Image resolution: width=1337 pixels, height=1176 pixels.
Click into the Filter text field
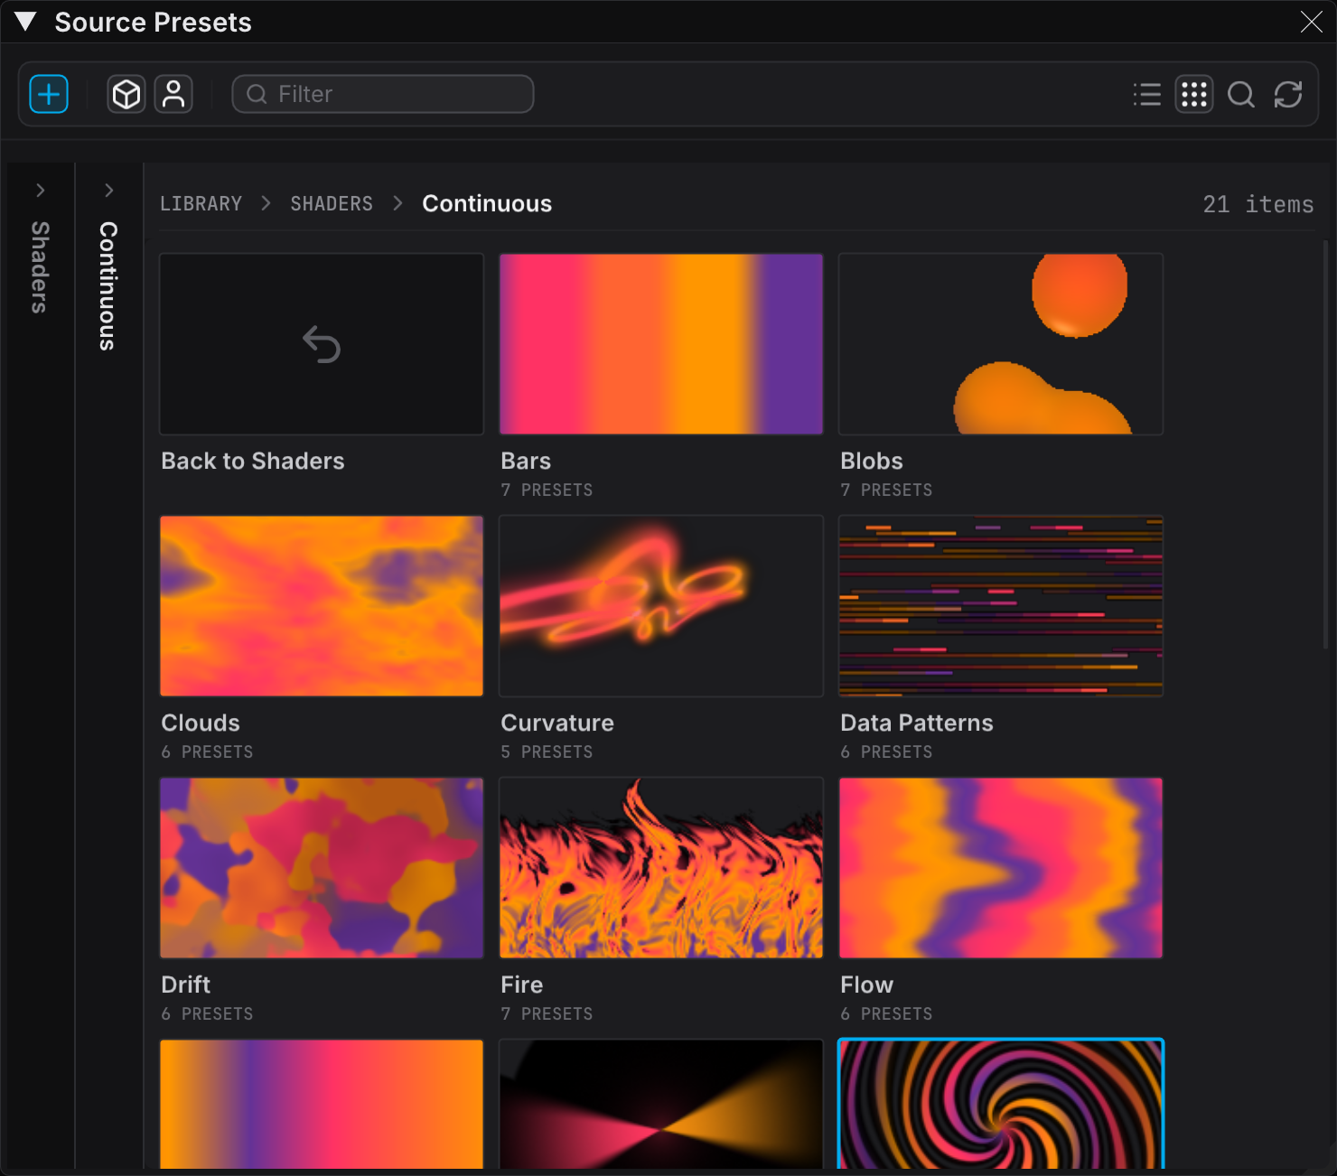(x=383, y=94)
